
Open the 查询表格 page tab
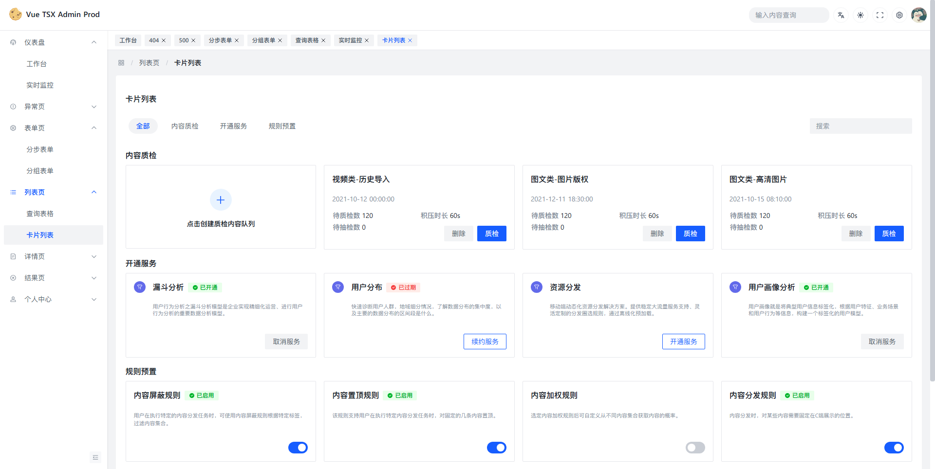[307, 40]
